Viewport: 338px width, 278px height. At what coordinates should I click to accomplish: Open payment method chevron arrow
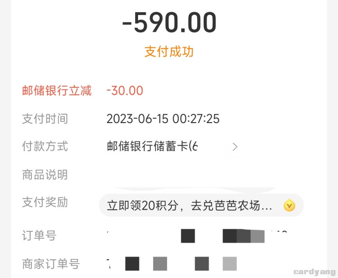235,147
